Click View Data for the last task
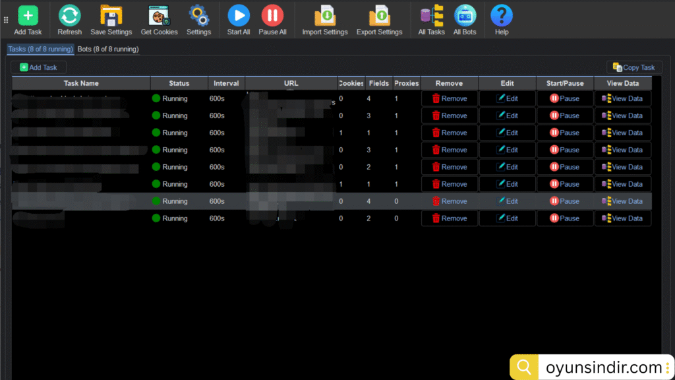Image resolution: width=675 pixels, height=380 pixels. (x=622, y=218)
